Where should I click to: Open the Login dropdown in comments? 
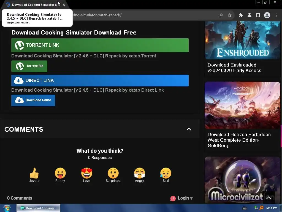tap(185, 198)
